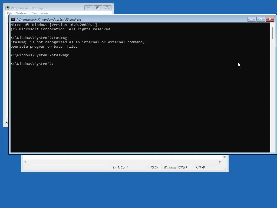The image size is (277, 208).
Task: Open the Options menu in Task Manager
Action: [x=21, y=14]
